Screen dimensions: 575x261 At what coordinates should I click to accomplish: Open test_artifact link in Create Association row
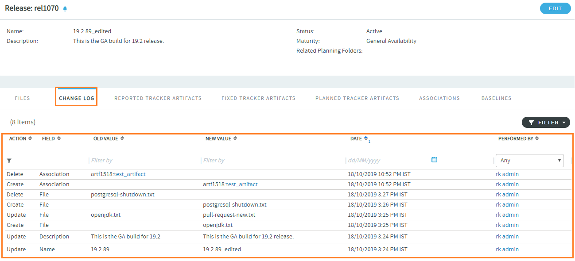coord(242,184)
